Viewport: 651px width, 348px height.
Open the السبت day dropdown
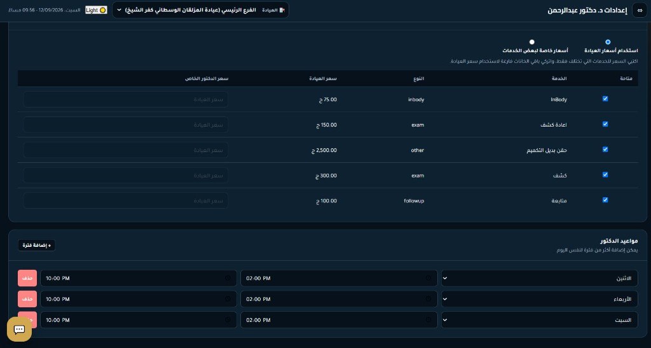pyautogui.click(x=539, y=320)
